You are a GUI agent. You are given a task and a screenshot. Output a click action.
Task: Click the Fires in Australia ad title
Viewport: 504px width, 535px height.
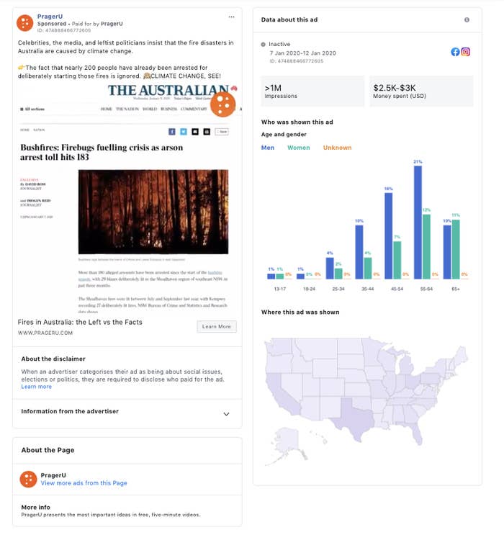(80, 322)
